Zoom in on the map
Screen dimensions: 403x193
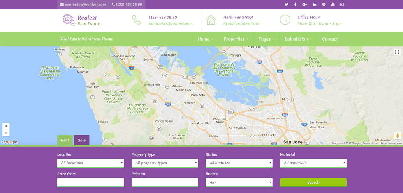[6, 126]
